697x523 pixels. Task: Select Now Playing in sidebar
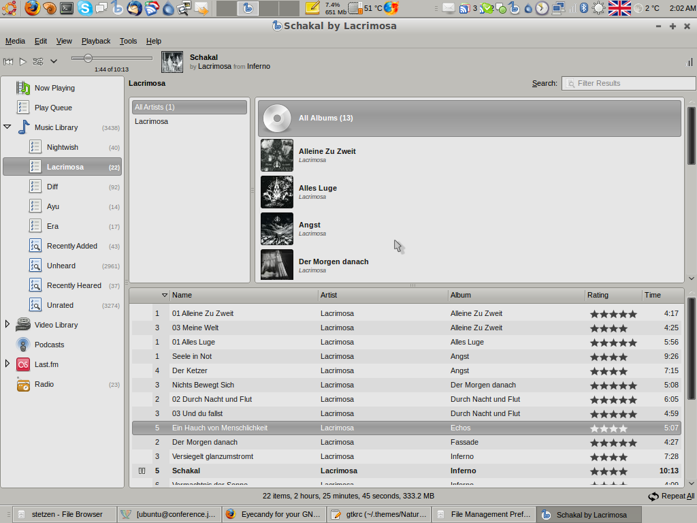pyautogui.click(x=62, y=88)
